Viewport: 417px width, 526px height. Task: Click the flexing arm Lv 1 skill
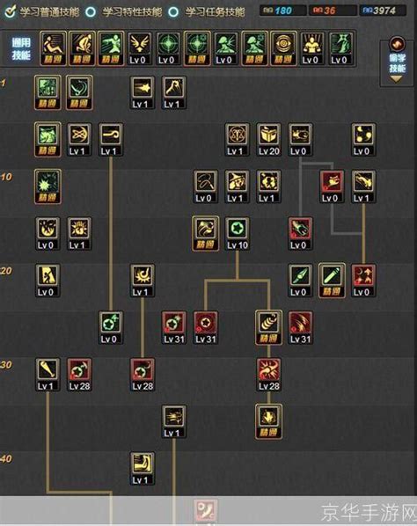[143, 468]
